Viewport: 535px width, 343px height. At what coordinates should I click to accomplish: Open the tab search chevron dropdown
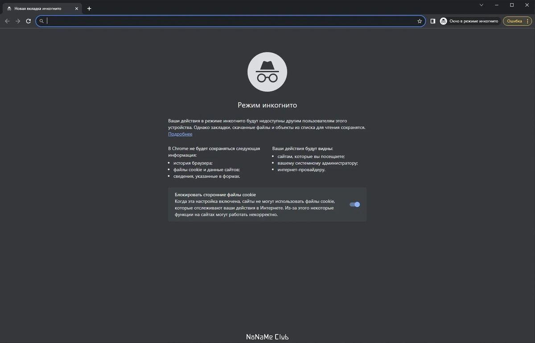pos(481,5)
